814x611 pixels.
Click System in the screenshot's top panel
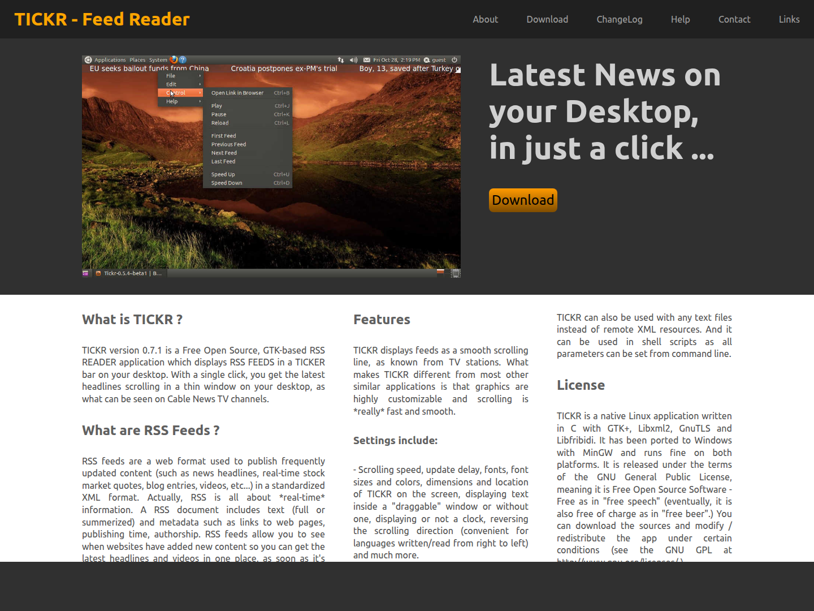158,60
